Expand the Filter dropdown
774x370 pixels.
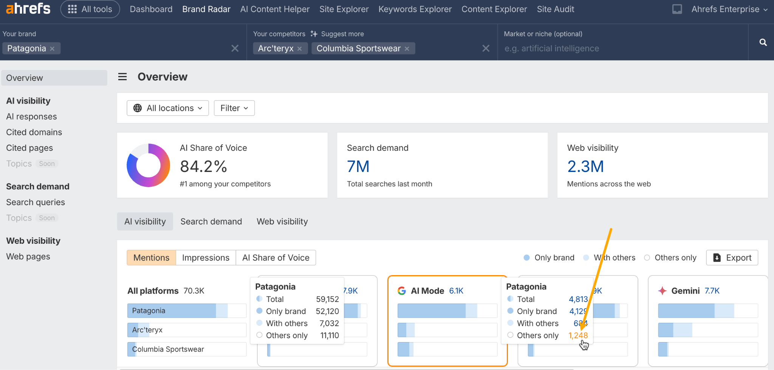click(234, 108)
